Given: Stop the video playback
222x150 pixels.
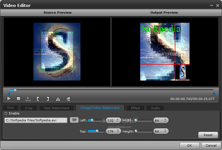Looking at the screenshot, I should (18, 99).
